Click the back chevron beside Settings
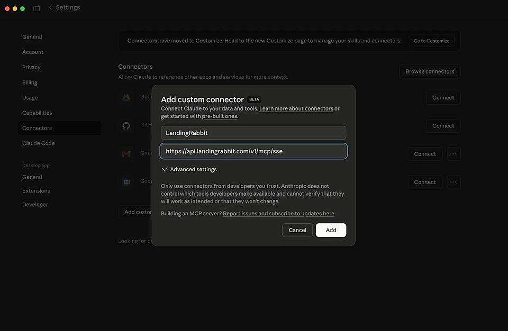The image size is (508, 331). pos(50,7)
